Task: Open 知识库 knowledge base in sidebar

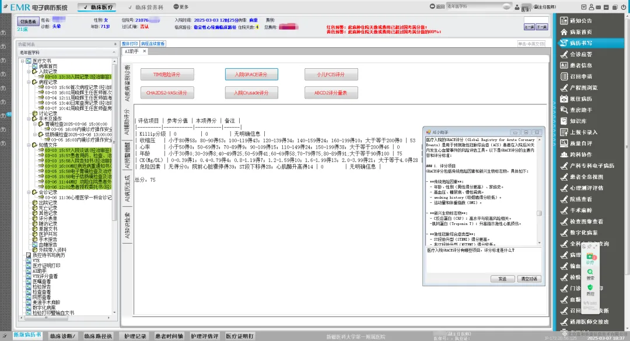Action: click(x=580, y=121)
